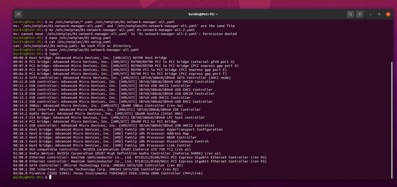Click the 00:09.0 PCI bridge gpp port E line
Viewport: 397px width, 187px height.
120,70
